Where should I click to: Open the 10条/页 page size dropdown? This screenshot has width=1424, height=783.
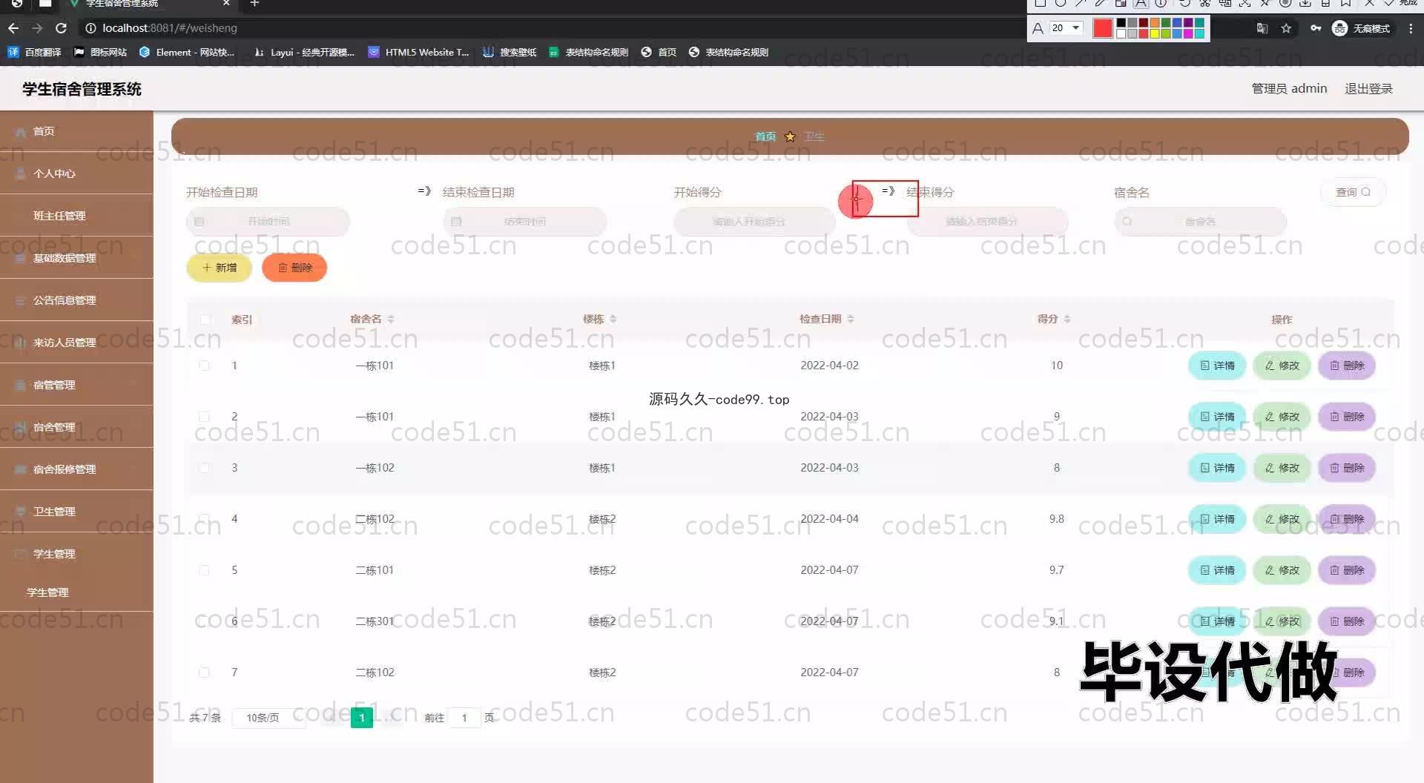coord(268,718)
